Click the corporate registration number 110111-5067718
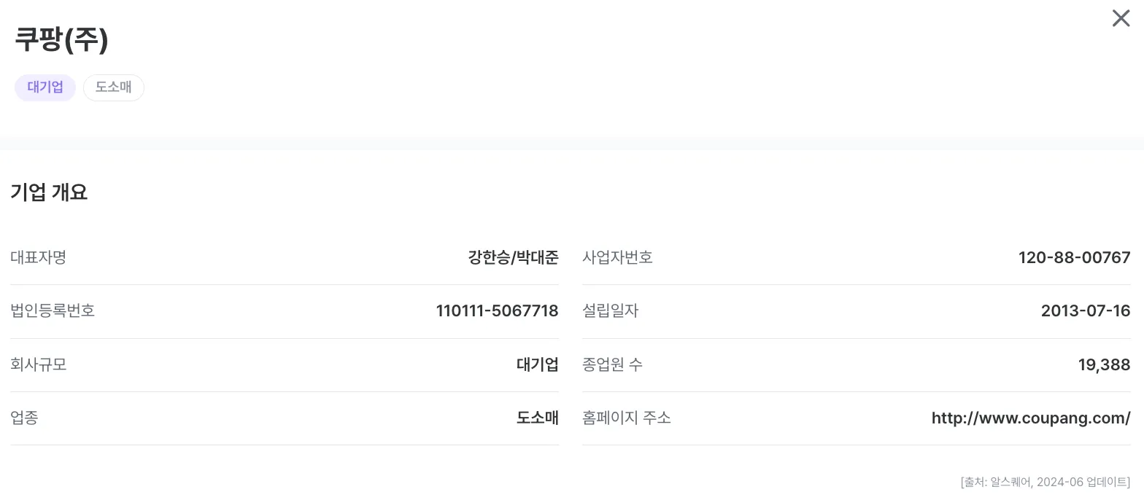 pyautogui.click(x=497, y=311)
